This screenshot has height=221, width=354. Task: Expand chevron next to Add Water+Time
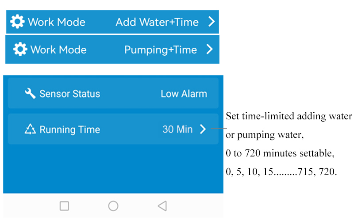click(211, 22)
